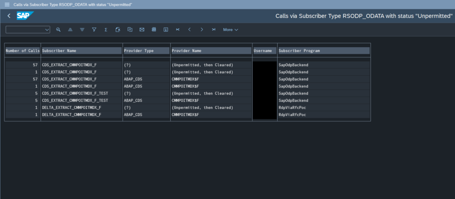The height and width of the screenshot is (199, 455).
Task: Click Unpermitted, then Cleared in the CDS_EXTRACT_CMMPOITMDX_F_TEST row
Action: tap(203, 93)
